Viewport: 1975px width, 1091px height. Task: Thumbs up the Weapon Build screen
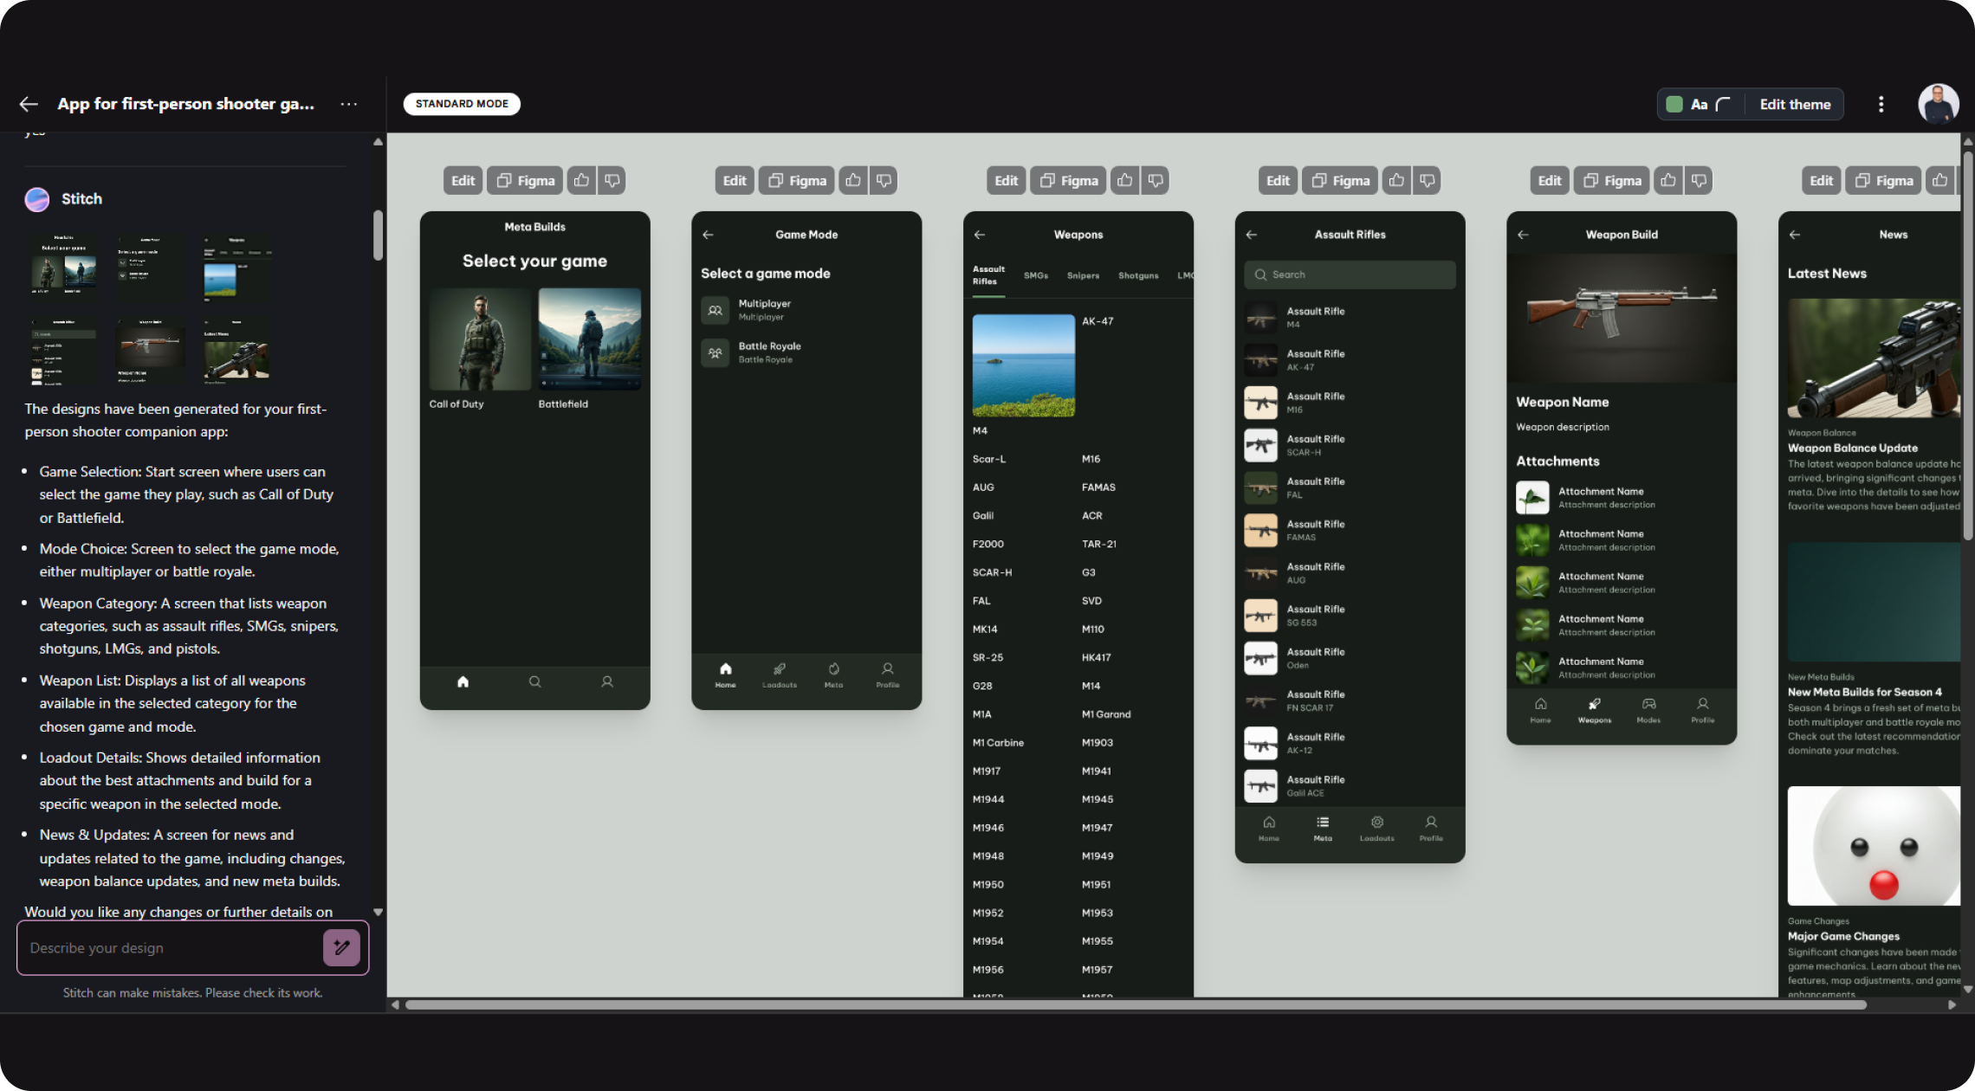(x=1667, y=180)
